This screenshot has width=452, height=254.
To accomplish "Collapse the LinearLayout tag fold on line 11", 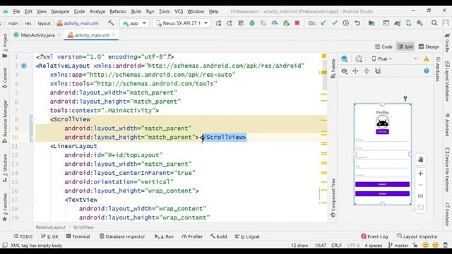I will click(x=32, y=146).
